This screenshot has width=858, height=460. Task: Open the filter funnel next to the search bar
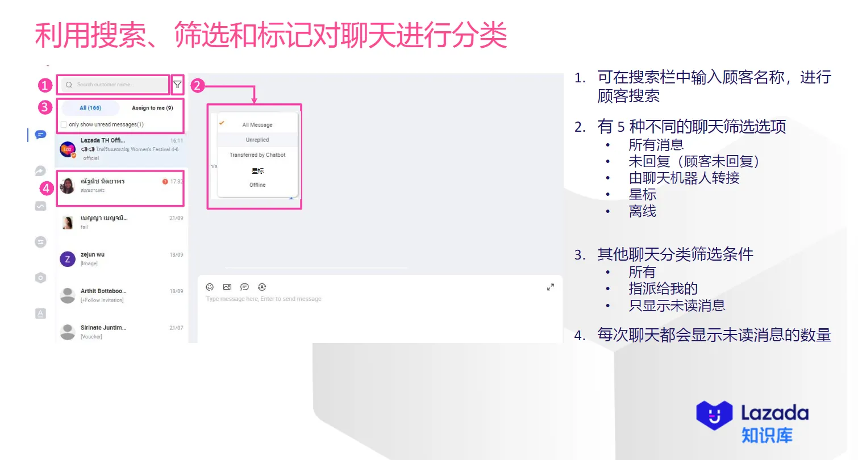(177, 84)
